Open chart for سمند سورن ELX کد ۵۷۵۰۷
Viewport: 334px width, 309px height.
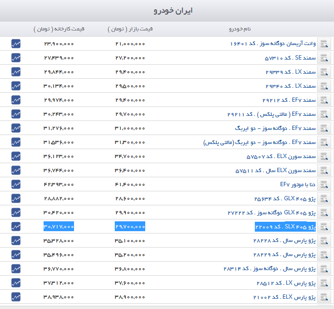click(16, 156)
